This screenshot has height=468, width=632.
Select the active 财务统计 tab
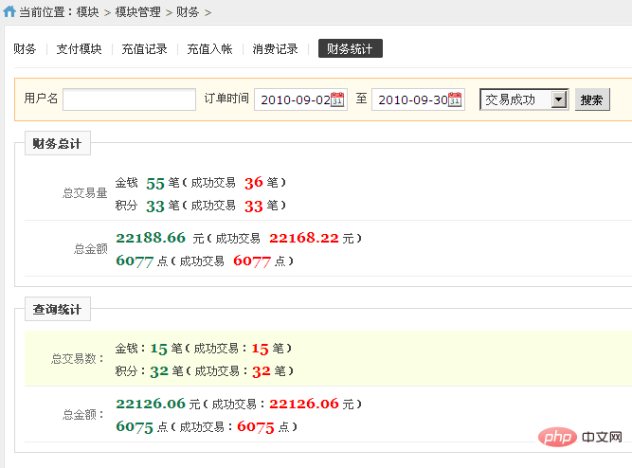[x=350, y=48]
